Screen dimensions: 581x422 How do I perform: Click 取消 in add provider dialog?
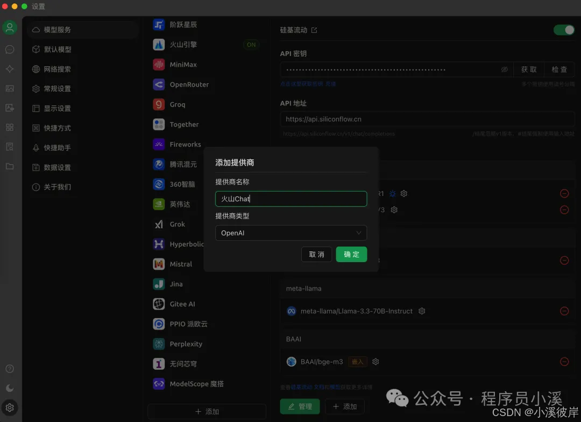coord(316,255)
